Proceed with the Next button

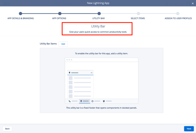click(189, 129)
